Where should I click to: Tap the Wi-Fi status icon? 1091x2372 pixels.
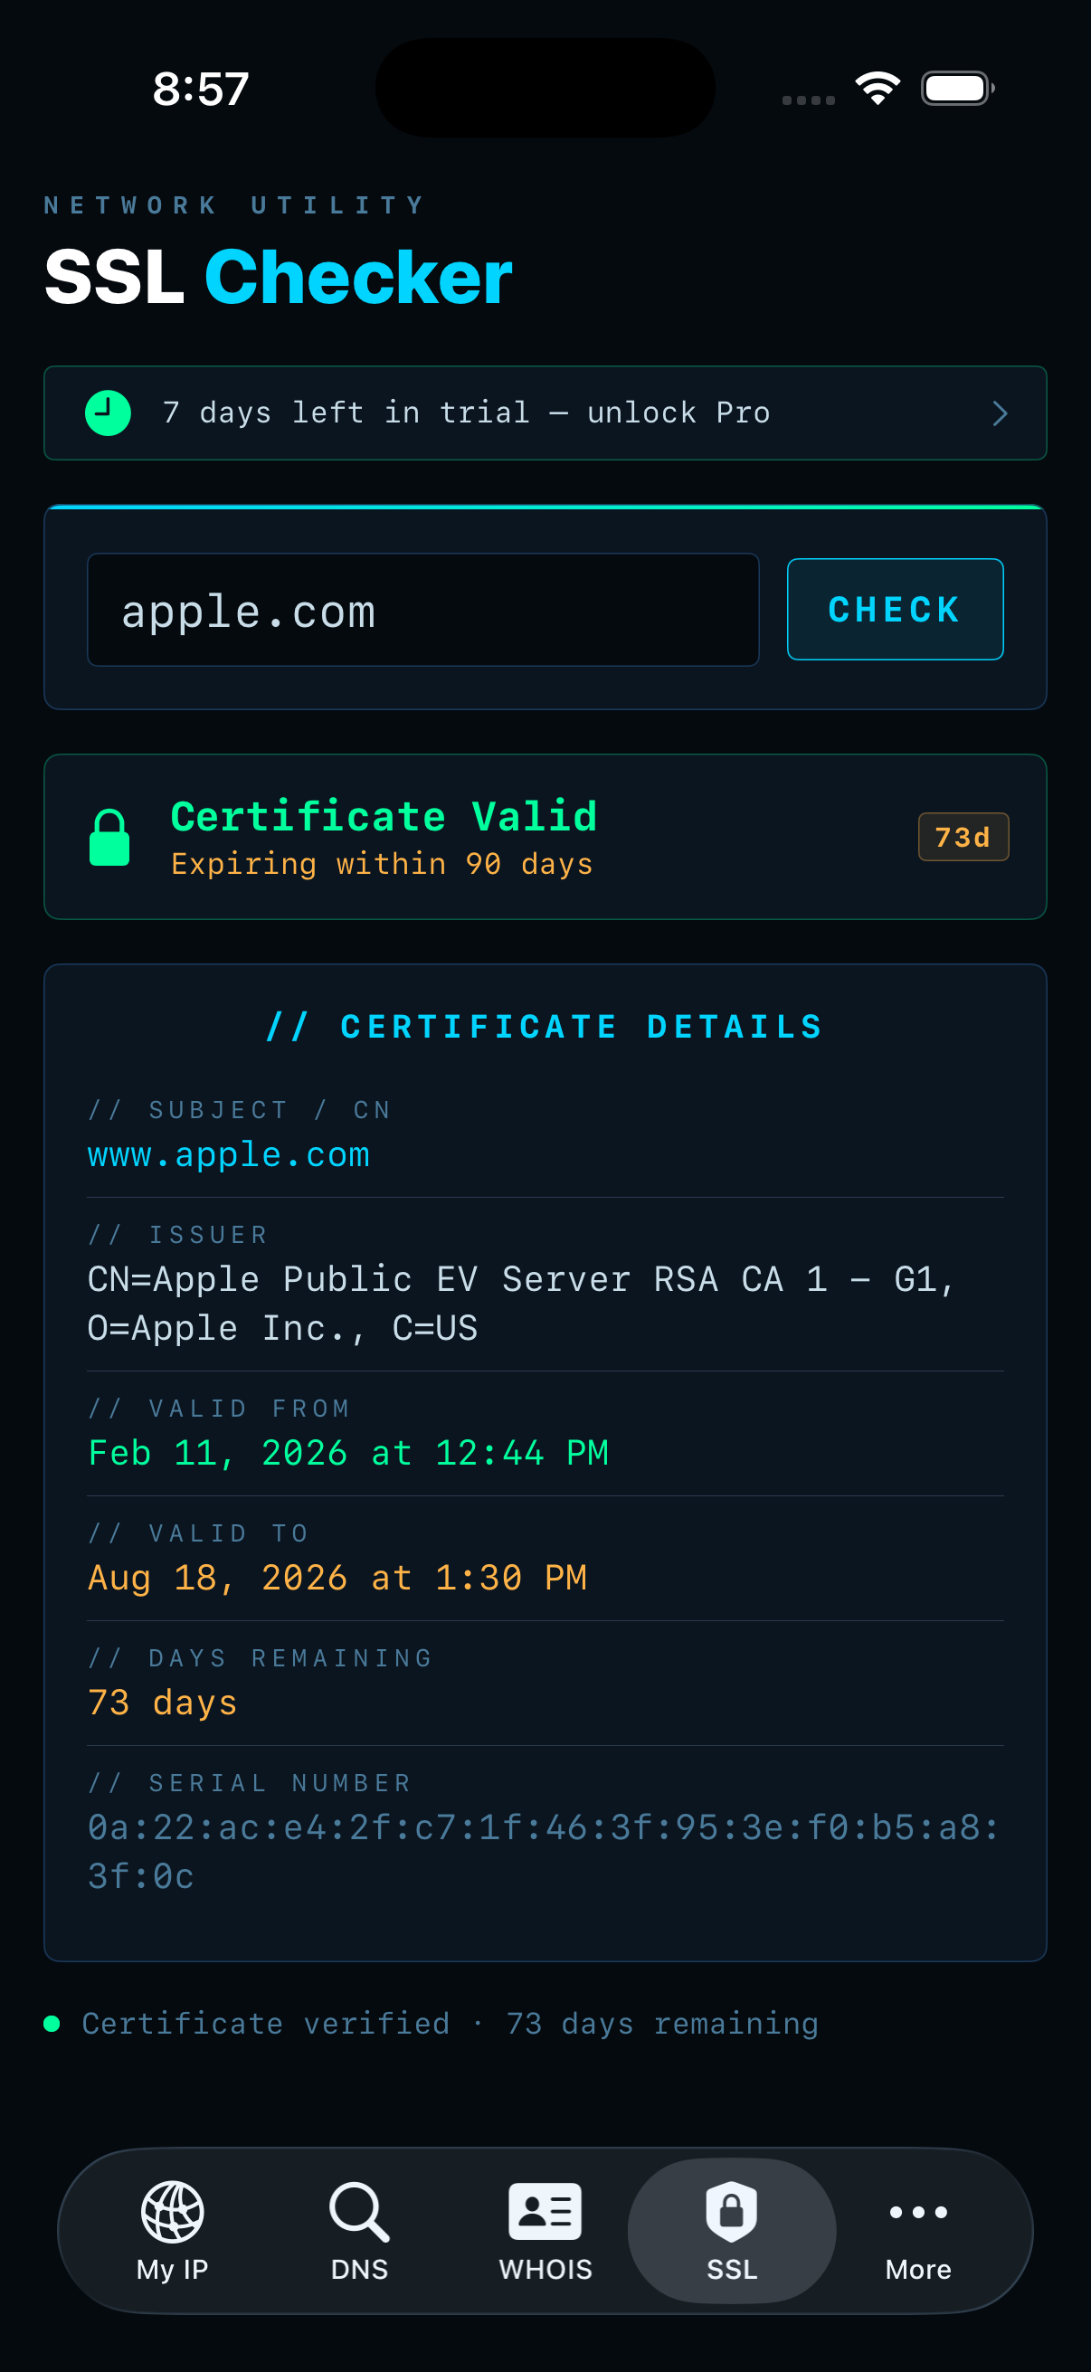[878, 89]
